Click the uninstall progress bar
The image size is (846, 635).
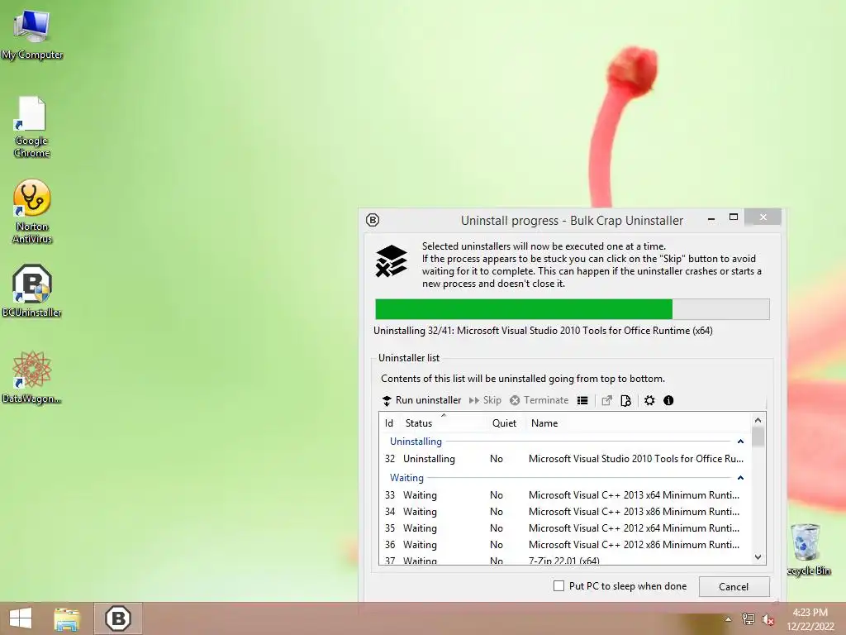[x=572, y=309]
